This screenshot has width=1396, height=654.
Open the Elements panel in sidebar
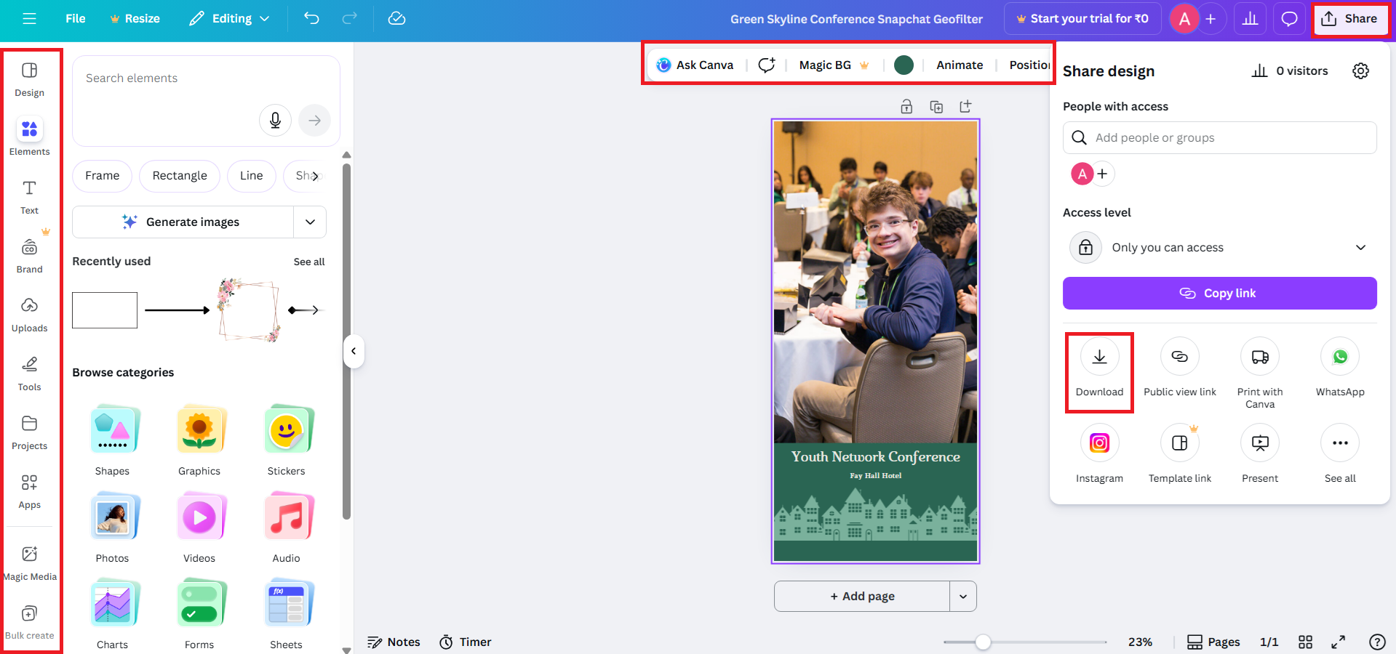coord(29,138)
